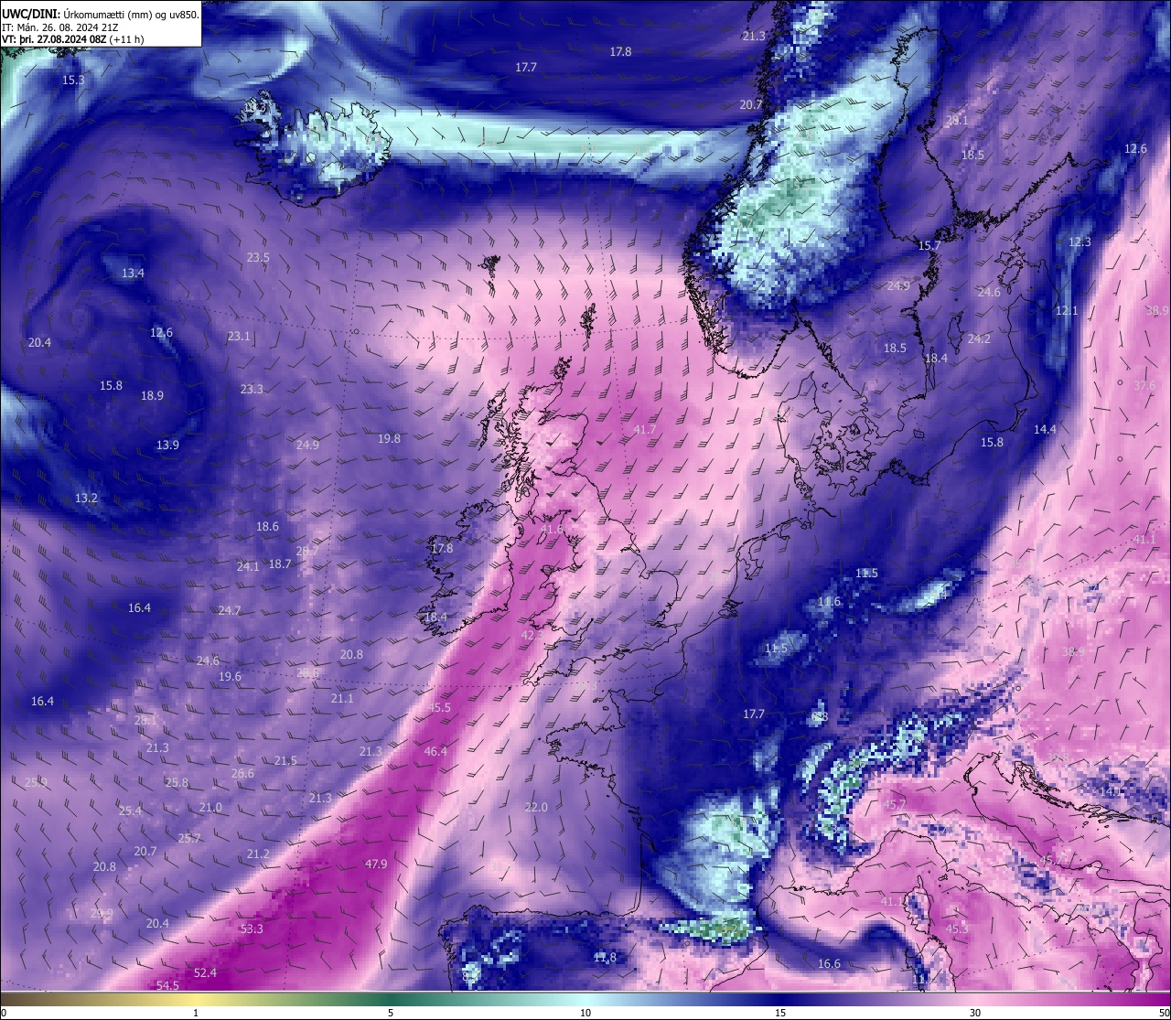Click the 47.9 value in the moisture band

[376, 864]
